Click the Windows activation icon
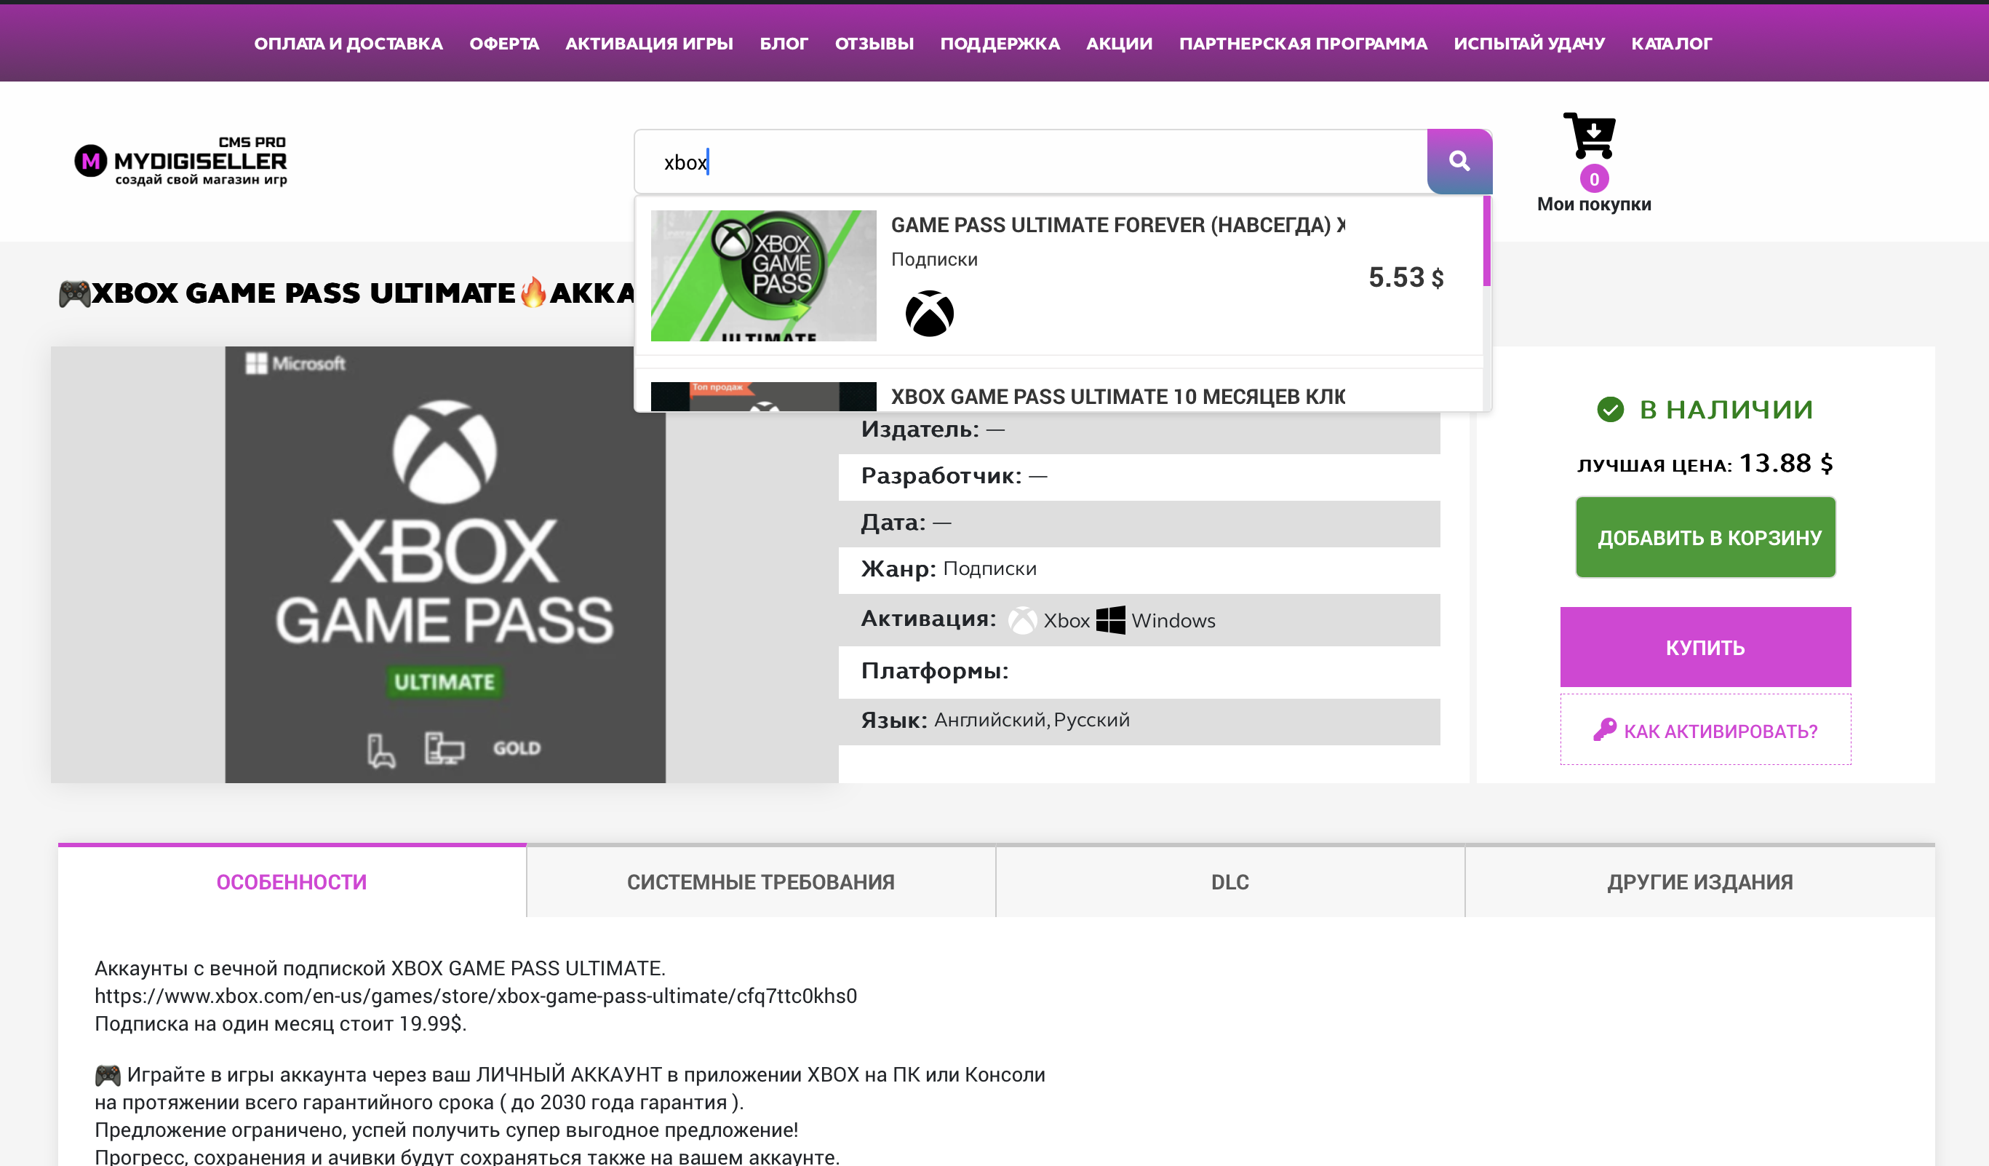 tap(1110, 619)
